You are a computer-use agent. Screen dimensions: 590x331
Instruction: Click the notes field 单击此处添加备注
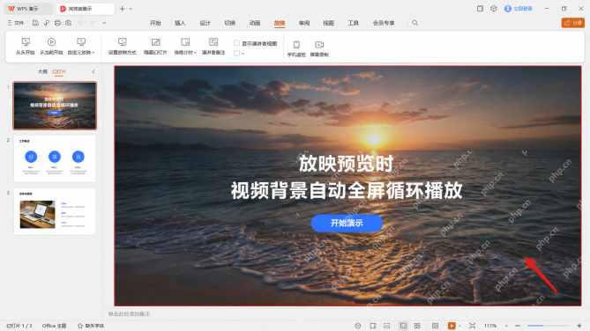point(129,313)
